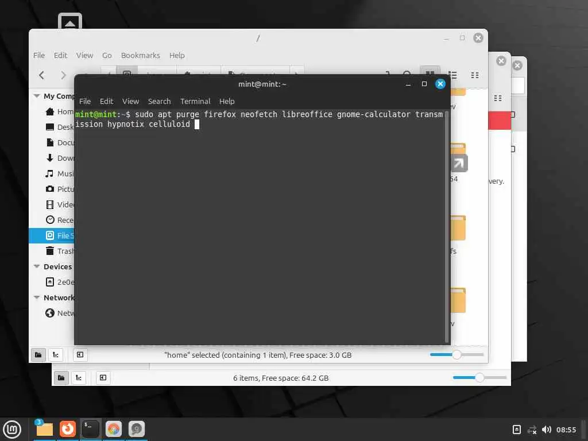Hide the sidebar in front file manager
This screenshot has width=588, height=441.
click(80, 355)
